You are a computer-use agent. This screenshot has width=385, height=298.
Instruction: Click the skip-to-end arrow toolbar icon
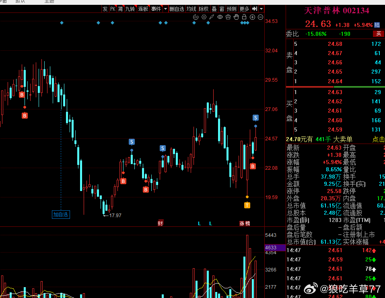click(x=255, y=9)
